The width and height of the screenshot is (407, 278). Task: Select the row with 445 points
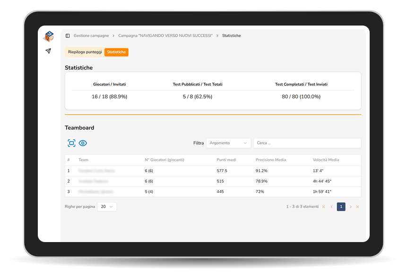click(213, 191)
